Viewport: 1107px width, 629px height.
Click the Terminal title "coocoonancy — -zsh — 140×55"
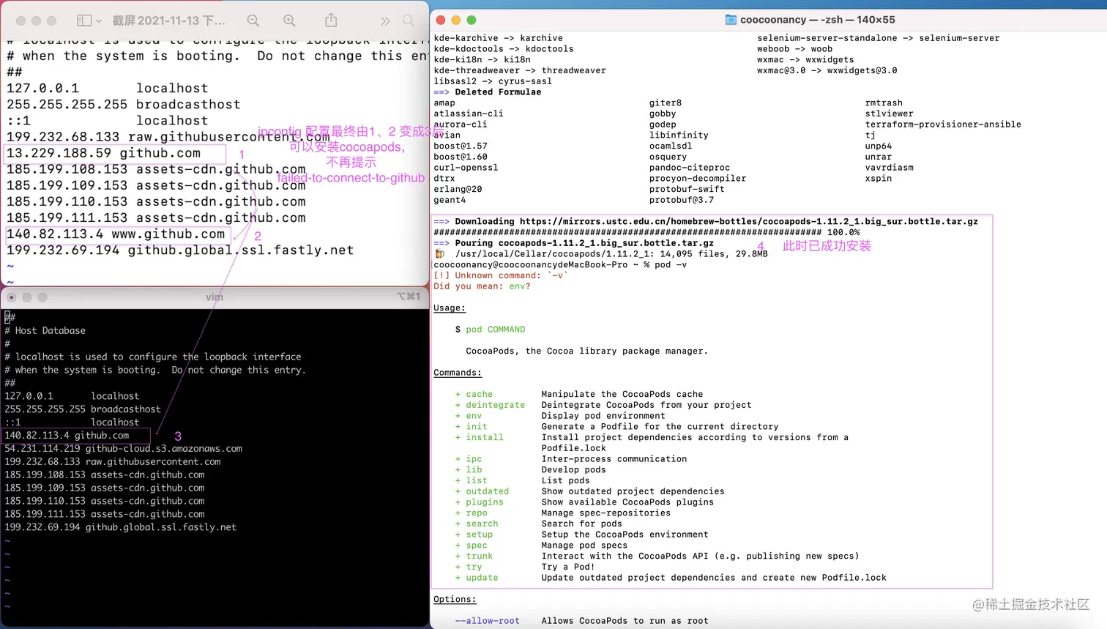point(818,20)
